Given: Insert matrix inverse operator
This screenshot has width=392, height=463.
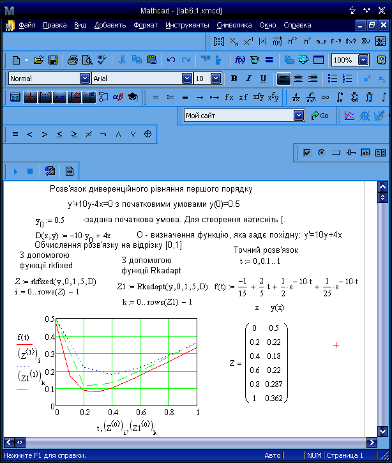Looking at the screenshot, I should [x=248, y=42].
